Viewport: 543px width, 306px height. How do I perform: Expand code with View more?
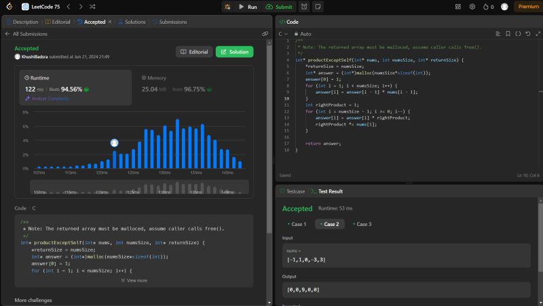click(x=136, y=280)
